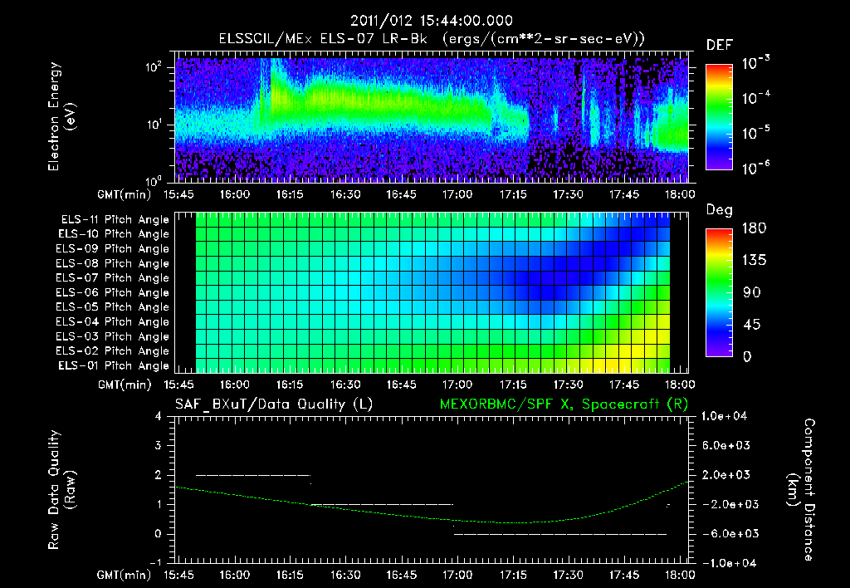Click the 10² tick on the electron energy axis
This screenshot has width=850, height=588.
click(x=154, y=67)
